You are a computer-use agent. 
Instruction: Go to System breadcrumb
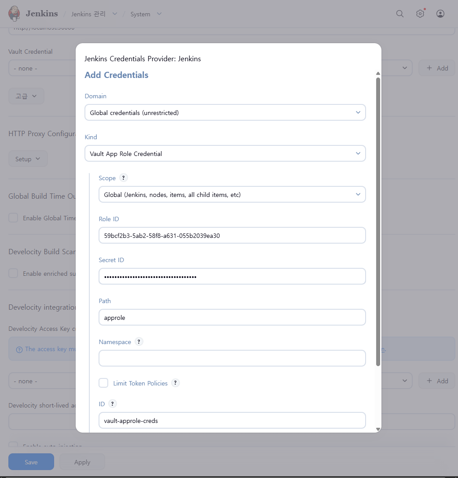[140, 14]
